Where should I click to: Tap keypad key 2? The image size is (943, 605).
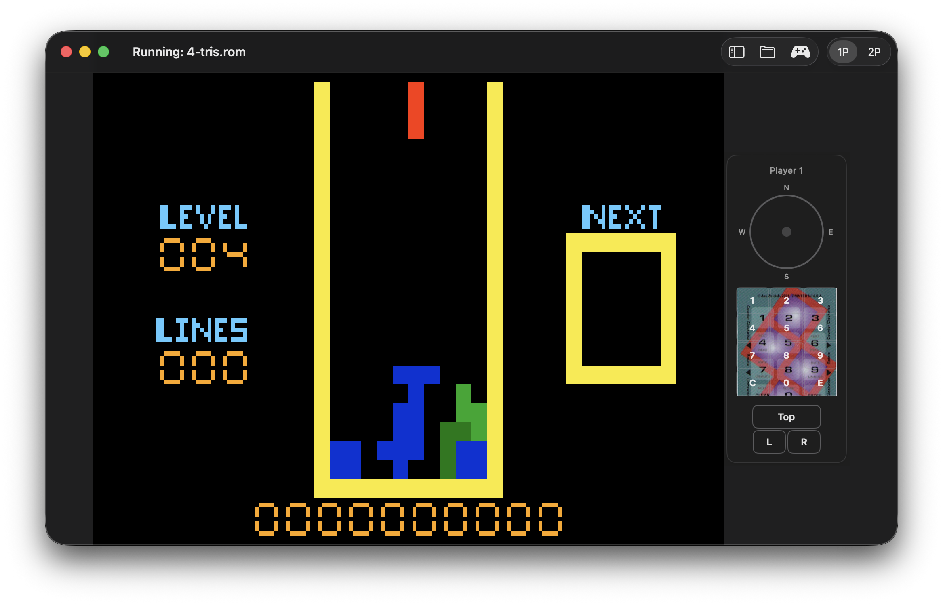(786, 300)
